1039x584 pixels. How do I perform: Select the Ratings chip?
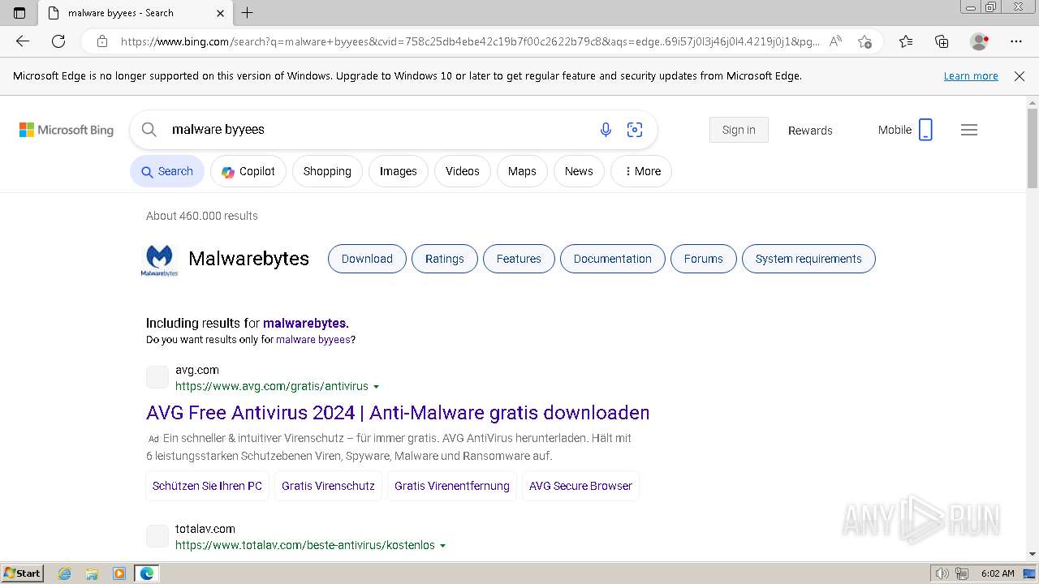[445, 259]
